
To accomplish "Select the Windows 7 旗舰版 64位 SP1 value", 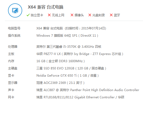I will tap(67, 35).
